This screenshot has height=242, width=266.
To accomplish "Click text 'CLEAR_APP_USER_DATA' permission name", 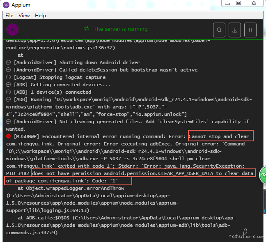I will pyautogui.click(x=186, y=173).
